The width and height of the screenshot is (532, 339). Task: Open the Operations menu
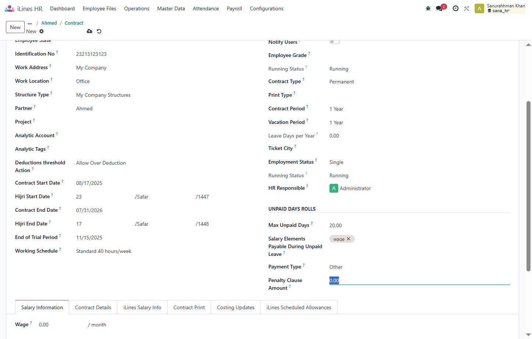pos(137,8)
